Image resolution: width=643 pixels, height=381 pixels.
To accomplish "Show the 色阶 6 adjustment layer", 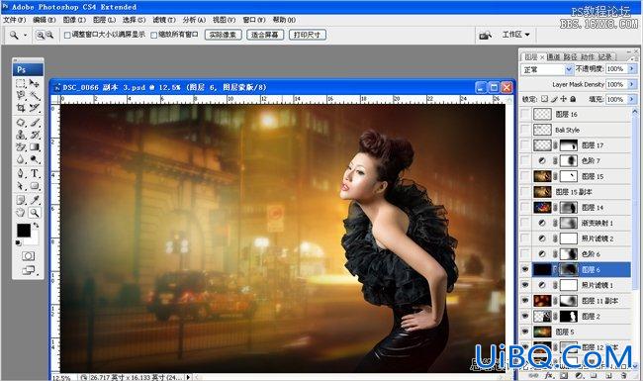I will tap(525, 254).
